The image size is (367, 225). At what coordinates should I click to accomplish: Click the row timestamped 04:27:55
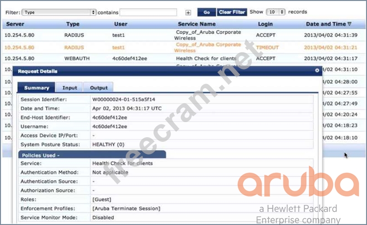[340, 93]
